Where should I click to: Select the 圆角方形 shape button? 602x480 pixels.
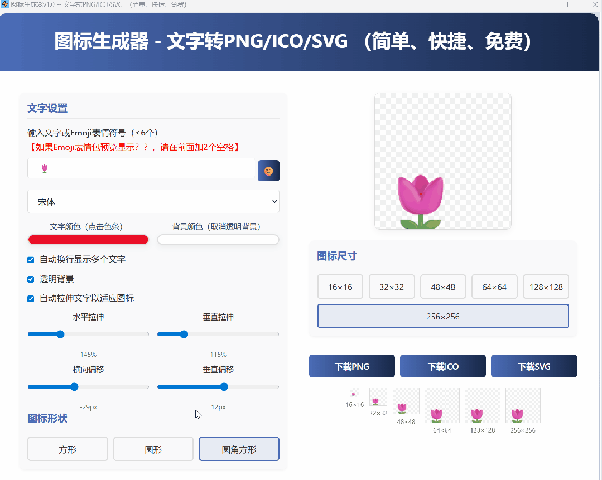pyautogui.click(x=239, y=449)
